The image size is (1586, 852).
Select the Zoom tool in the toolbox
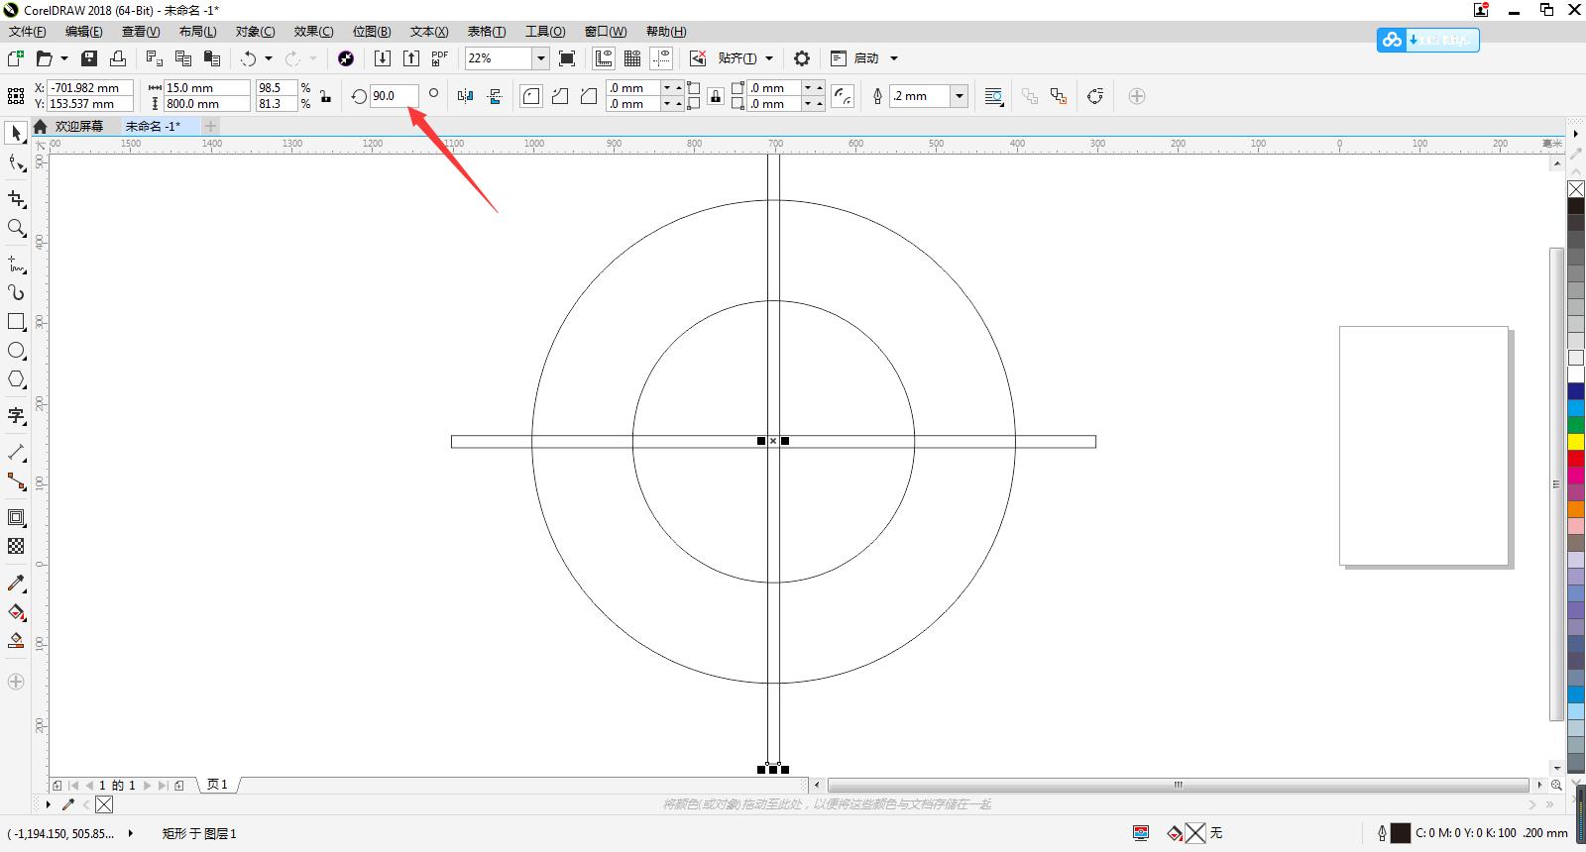16,229
